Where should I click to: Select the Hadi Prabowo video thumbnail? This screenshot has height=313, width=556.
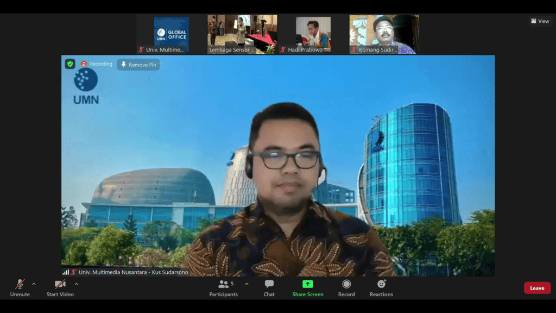coord(313,34)
